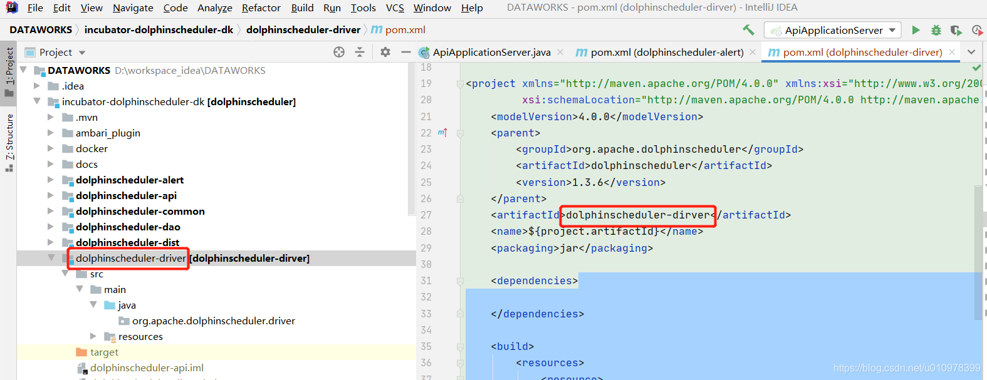Close the pom.xml (dolphinscheduler-dirver) tab
The height and width of the screenshot is (380, 987).
[952, 52]
